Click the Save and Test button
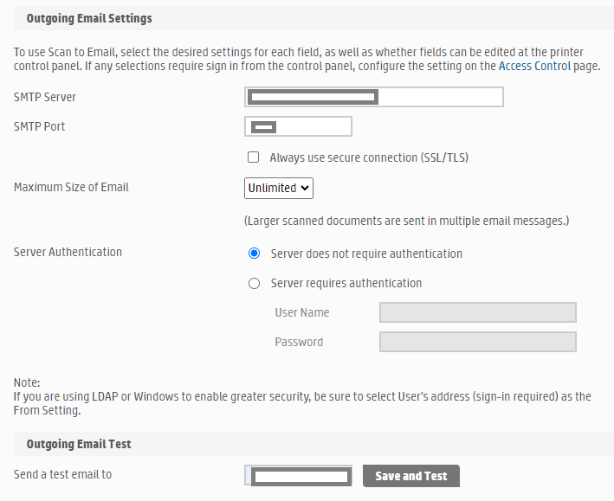This screenshot has height=501, width=614. coord(411,476)
